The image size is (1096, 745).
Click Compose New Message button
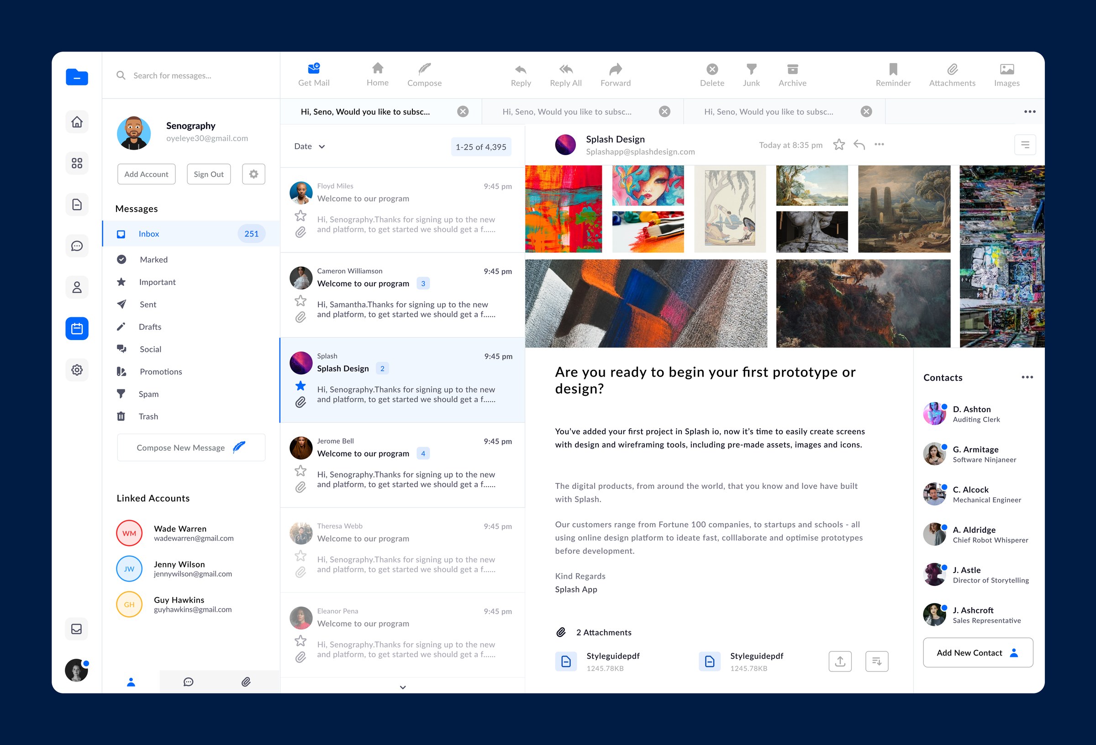point(191,447)
